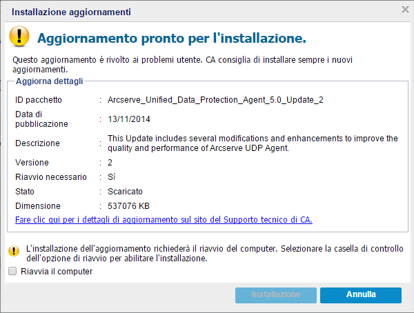Enable the Riavvia il computer checkbox
414x313 pixels.
click(x=12, y=272)
